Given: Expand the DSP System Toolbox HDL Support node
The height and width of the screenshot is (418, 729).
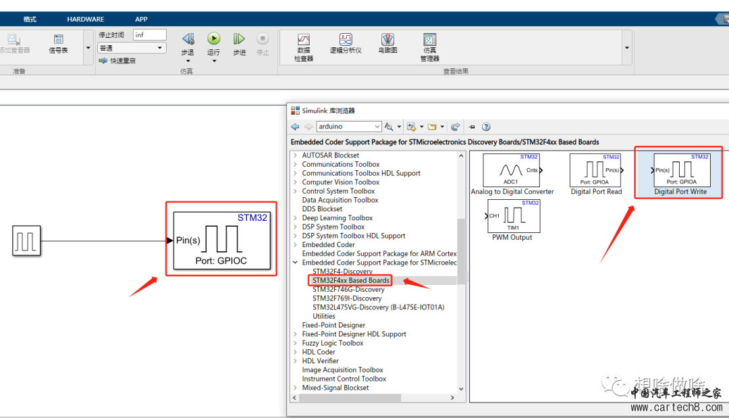Looking at the screenshot, I should pos(295,236).
